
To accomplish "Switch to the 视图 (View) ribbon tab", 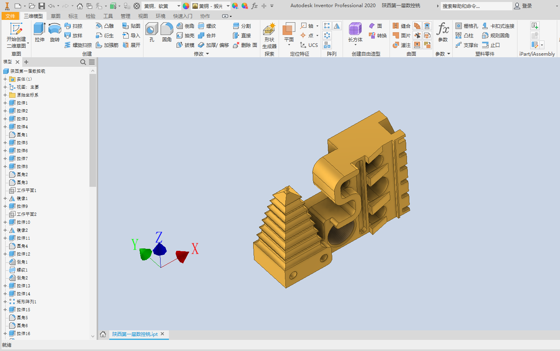I will 143,16.
